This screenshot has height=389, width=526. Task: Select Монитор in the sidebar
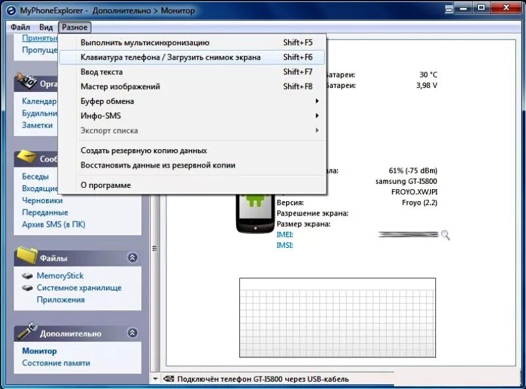pos(39,351)
